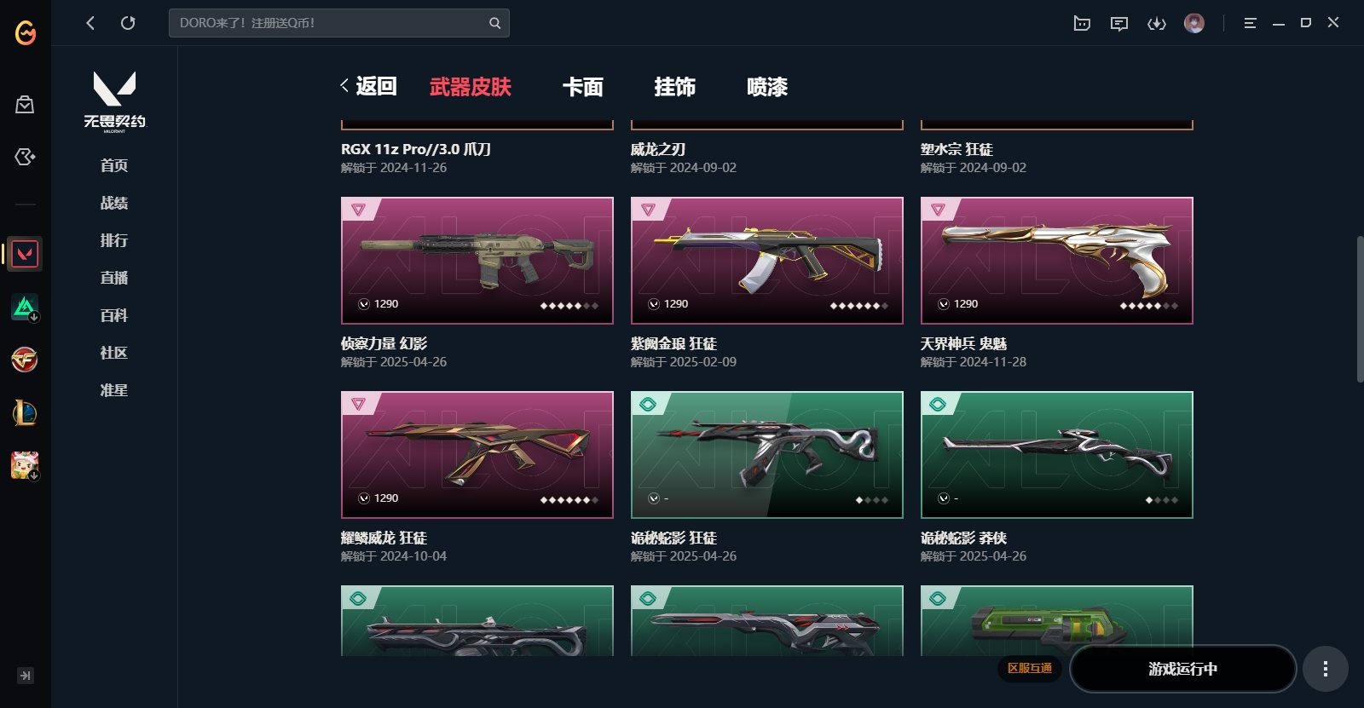Click the 游戏运行中 button

coord(1182,669)
